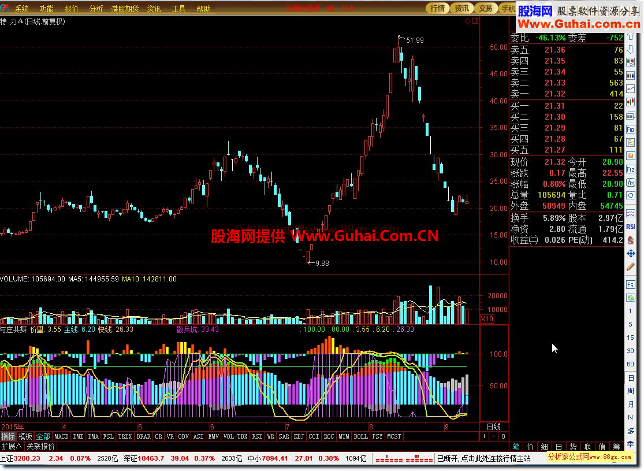The width and height of the screenshot is (644, 471).
Task: Select the 月 monthly period
Action: click(x=631, y=405)
